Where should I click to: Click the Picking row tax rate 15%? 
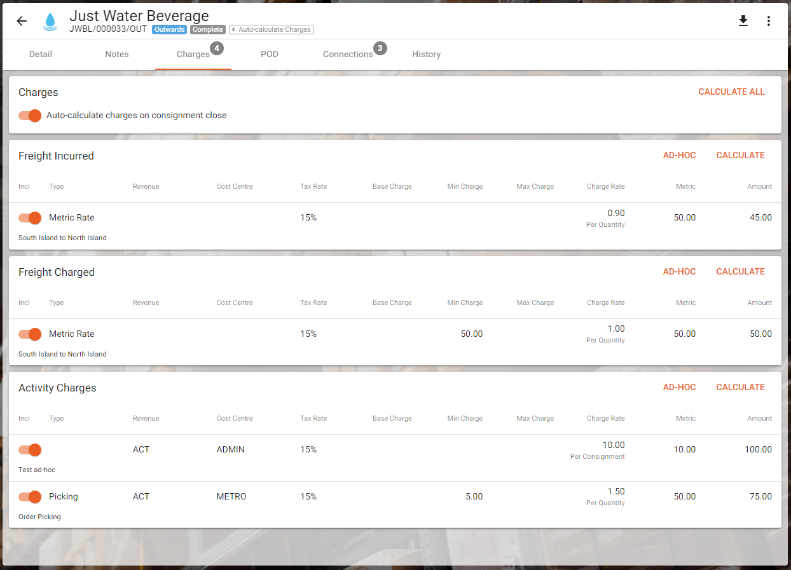(308, 496)
